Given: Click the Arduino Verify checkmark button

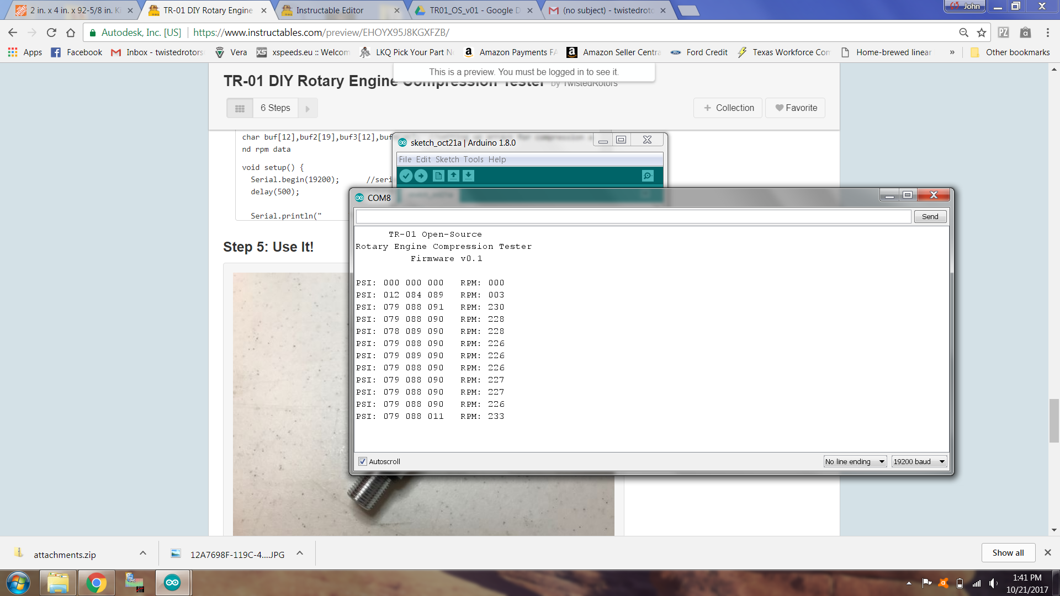Looking at the screenshot, I should coord(406,175).
